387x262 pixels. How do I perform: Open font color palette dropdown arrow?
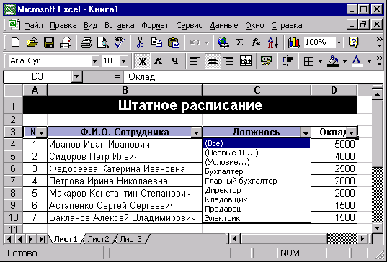pyautogui.click(x=369, y=61)
